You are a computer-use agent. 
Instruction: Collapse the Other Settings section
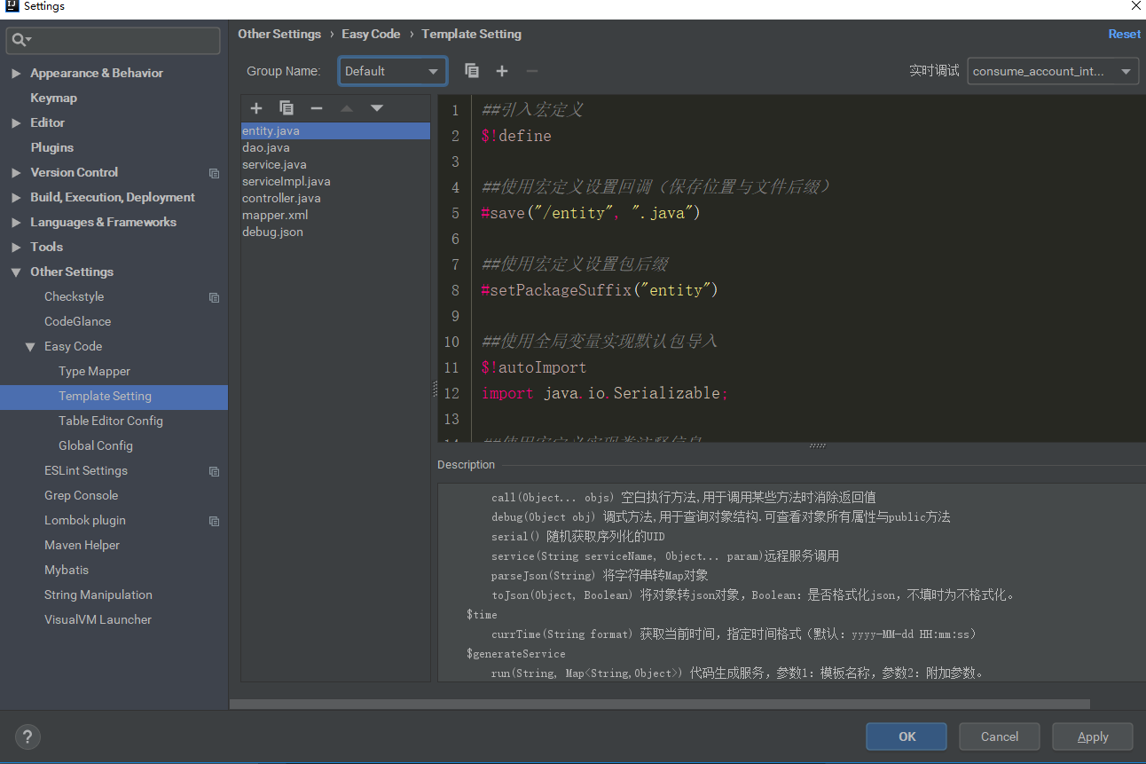click(16, 272)
